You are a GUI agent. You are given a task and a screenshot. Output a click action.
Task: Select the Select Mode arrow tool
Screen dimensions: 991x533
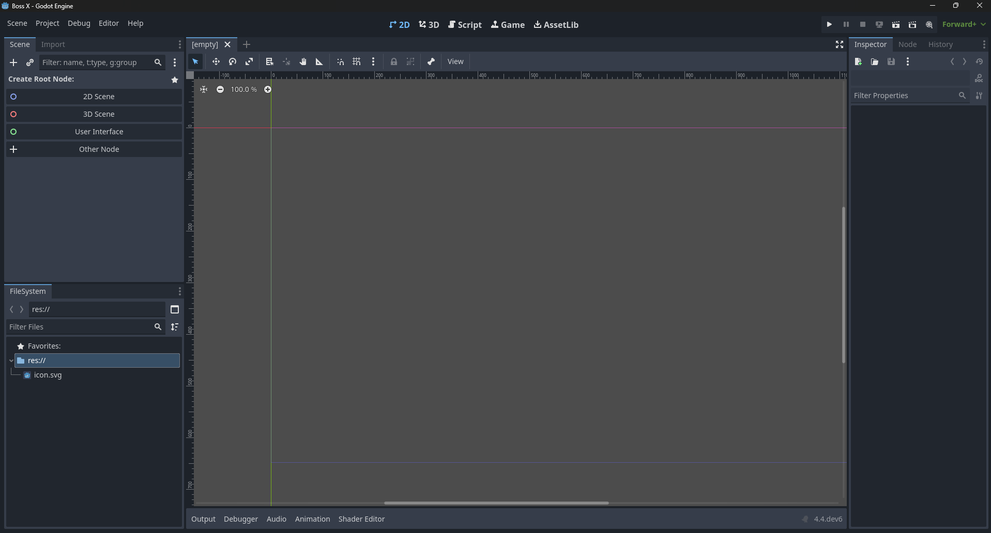tap(195, 61)
